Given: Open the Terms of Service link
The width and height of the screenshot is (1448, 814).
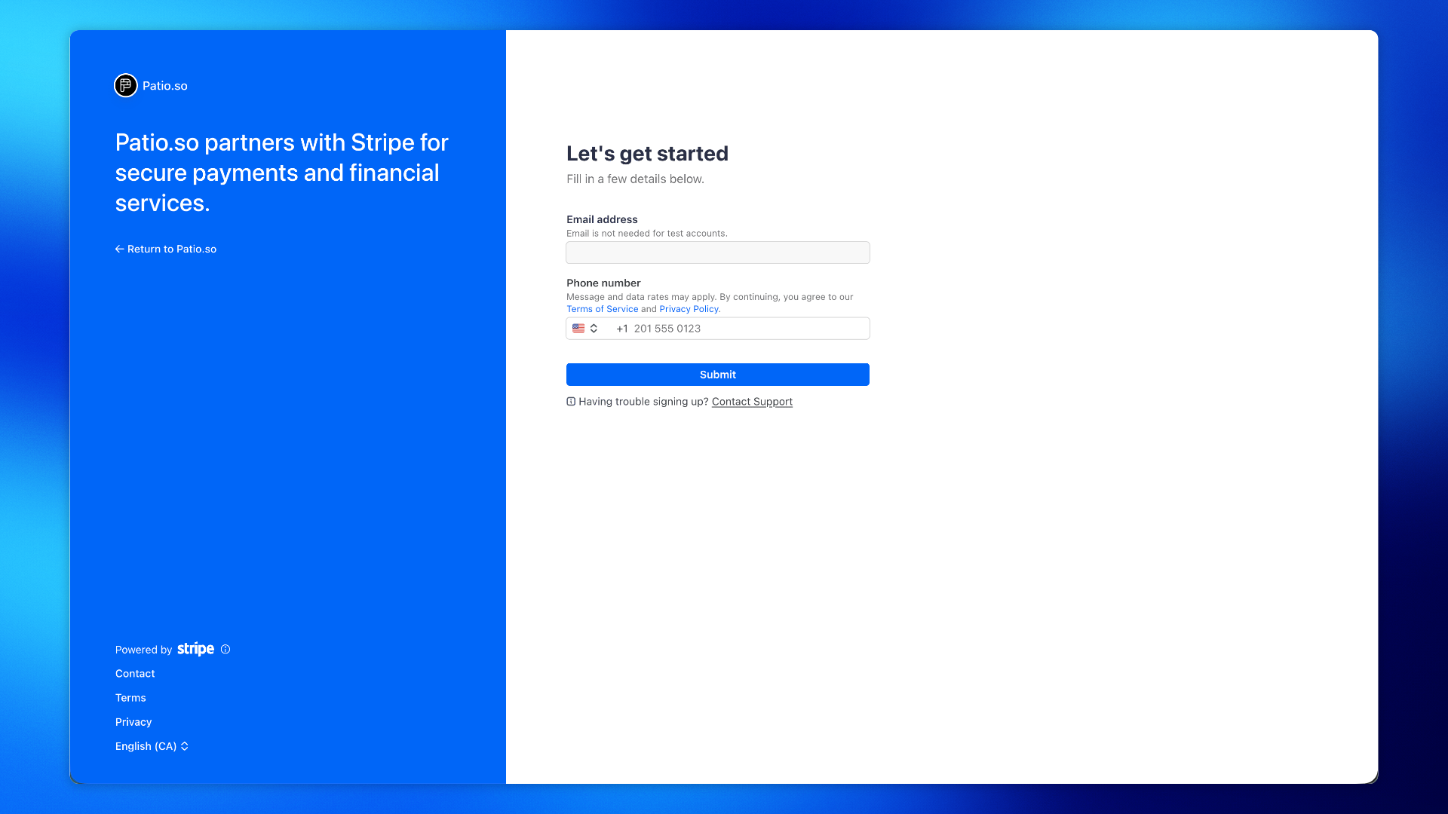Looking at the screenshot, I should 603,309.
